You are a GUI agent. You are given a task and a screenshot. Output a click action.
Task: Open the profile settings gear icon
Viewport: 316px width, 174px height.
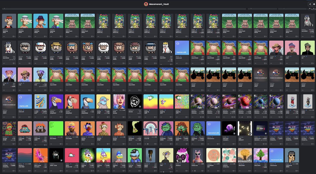(314, 4)
